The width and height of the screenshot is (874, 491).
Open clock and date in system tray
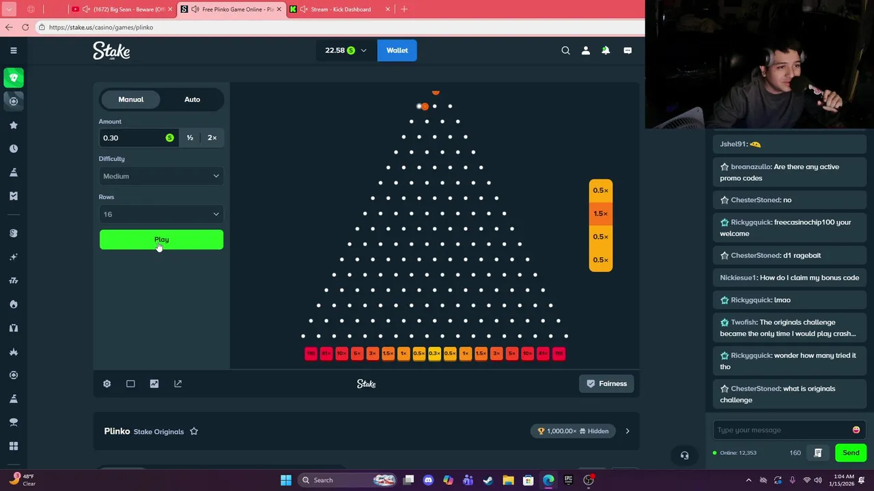844,480
